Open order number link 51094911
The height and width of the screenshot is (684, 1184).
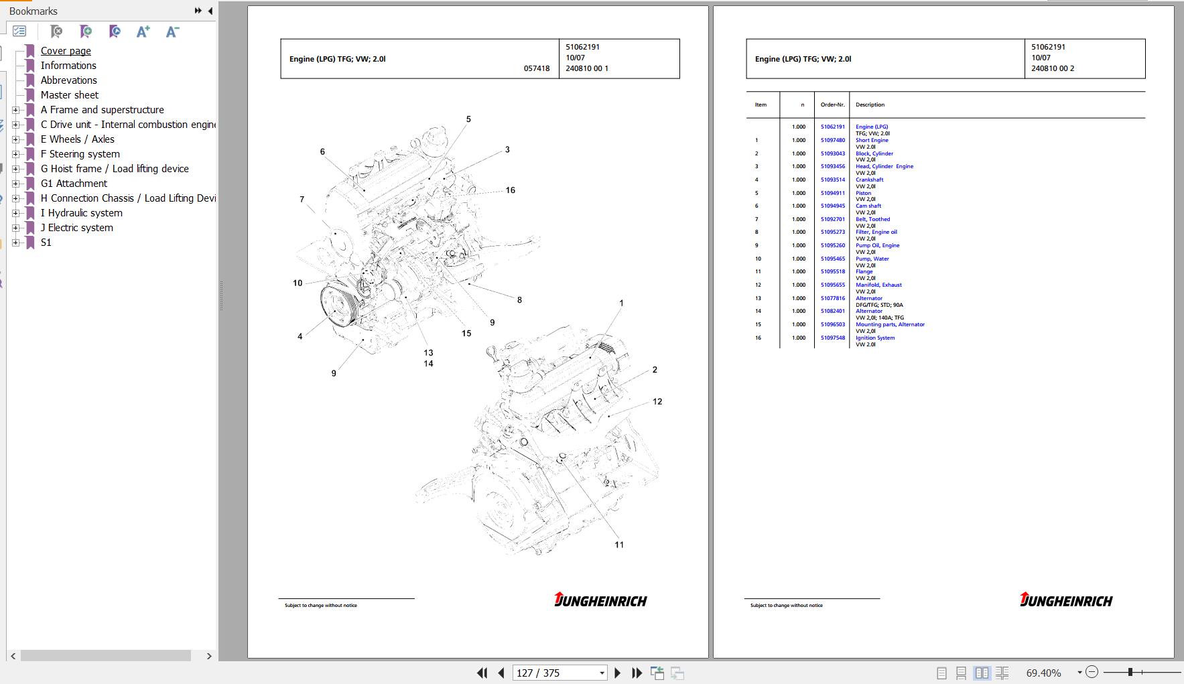pos(833,193)
